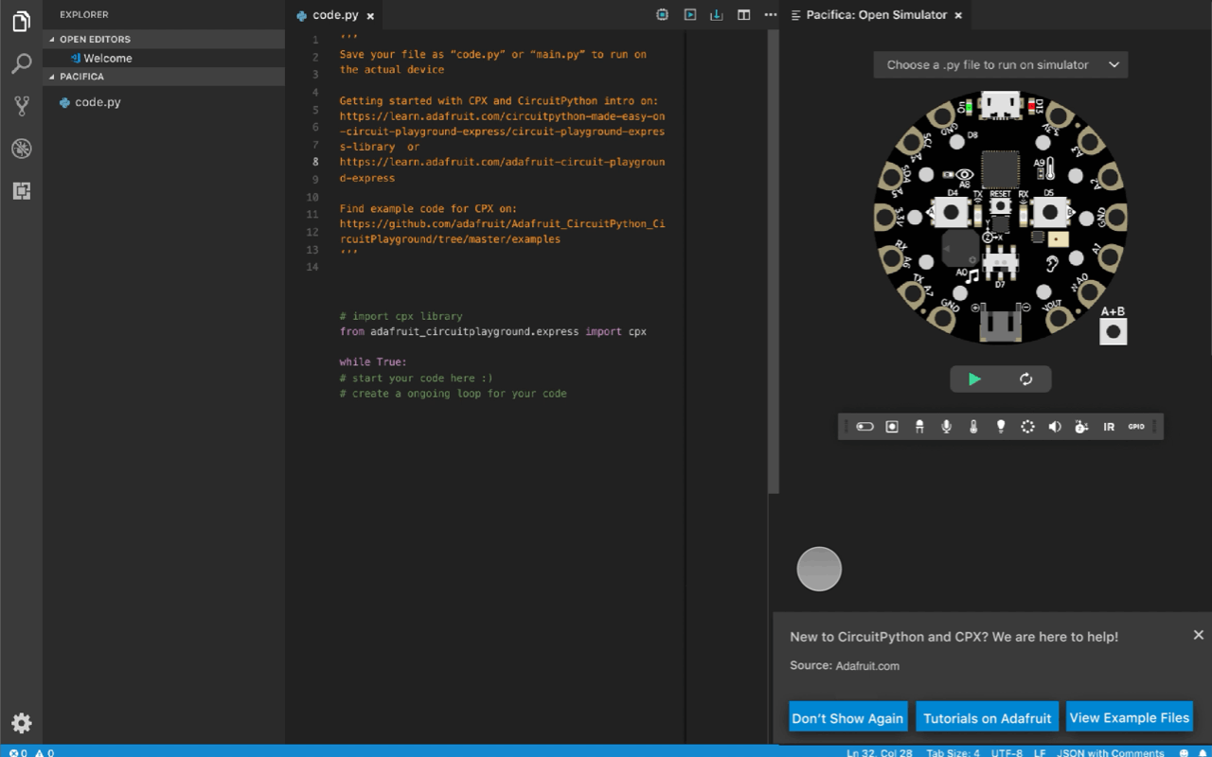Open the Manage gear menu

(x=21, y=723)
